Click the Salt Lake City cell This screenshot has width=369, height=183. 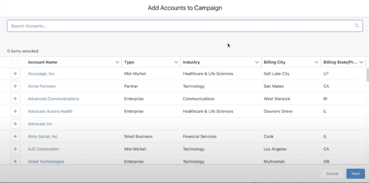coord(276,74)
